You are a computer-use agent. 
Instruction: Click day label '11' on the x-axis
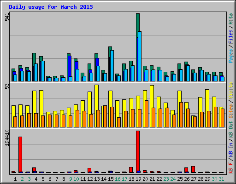coord(83,179)
